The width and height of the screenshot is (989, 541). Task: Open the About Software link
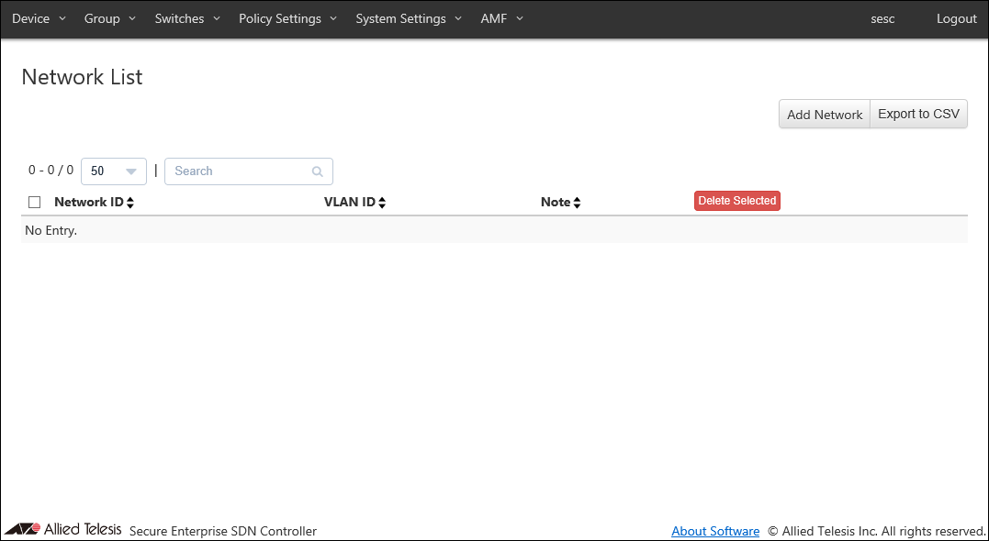(715, 531)
